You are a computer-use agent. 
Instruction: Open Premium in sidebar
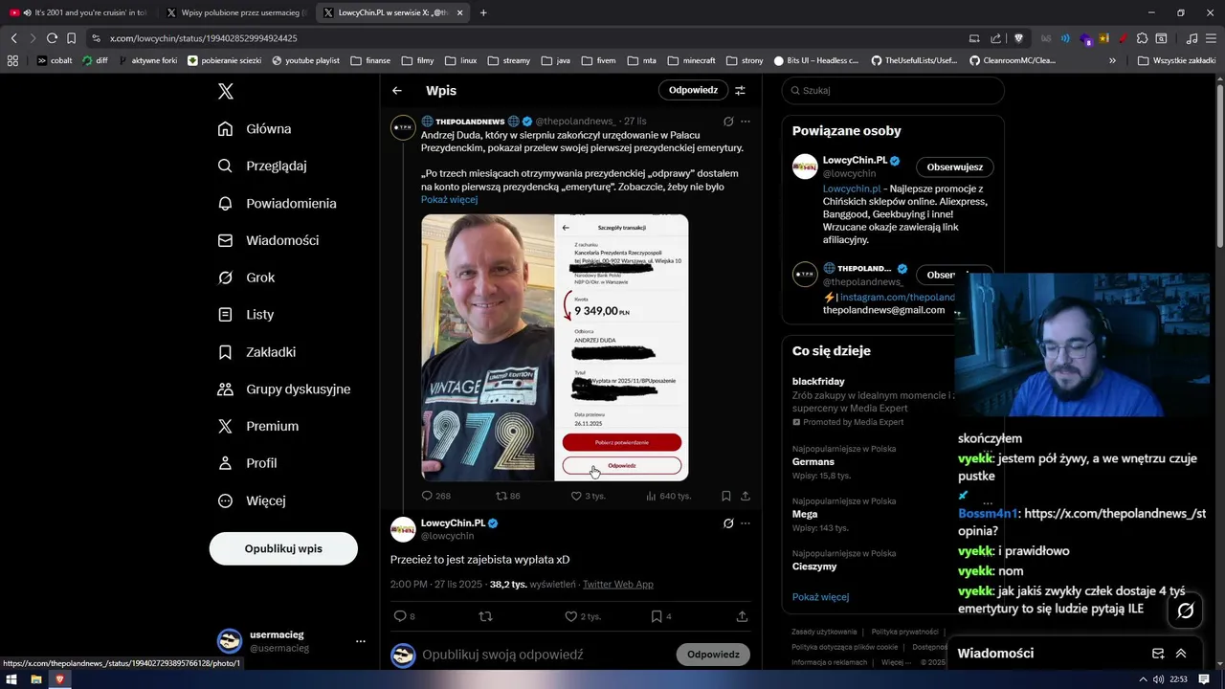[258, 426]
